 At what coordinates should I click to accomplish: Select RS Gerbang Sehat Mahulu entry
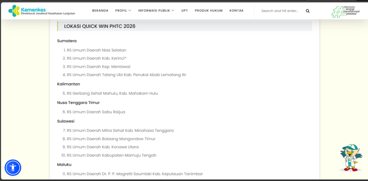pos(112,94)
